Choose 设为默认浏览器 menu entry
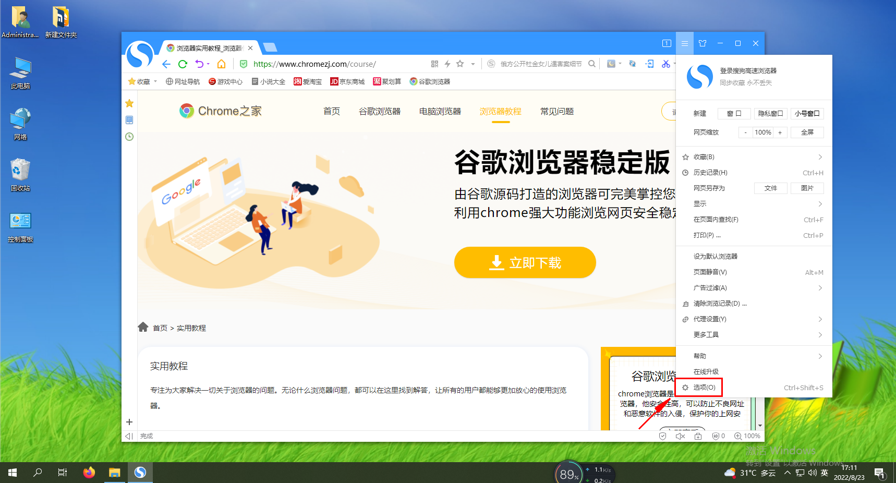The width and height of the screenshot is (896, 483). pos(754,257)
